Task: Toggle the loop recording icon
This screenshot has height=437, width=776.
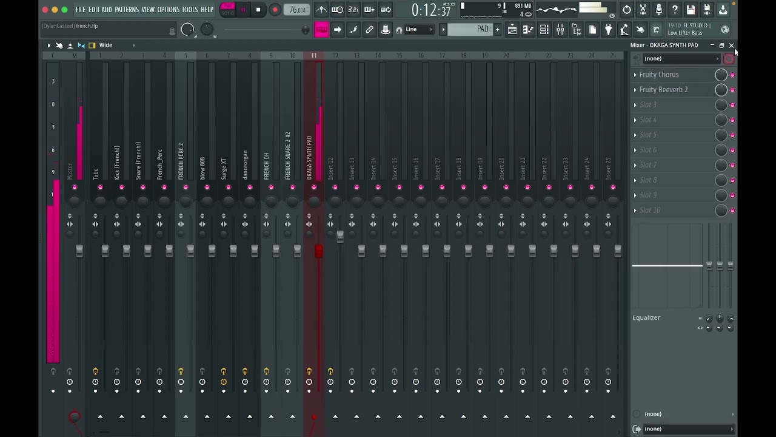Action: click(385, 10)
